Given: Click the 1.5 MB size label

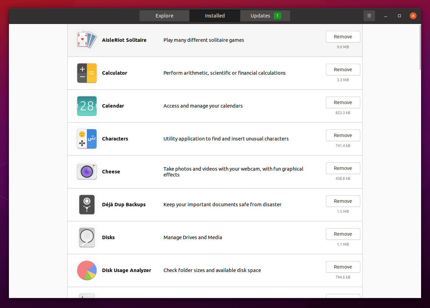Looking at the screenshot, I should (343, 211).
